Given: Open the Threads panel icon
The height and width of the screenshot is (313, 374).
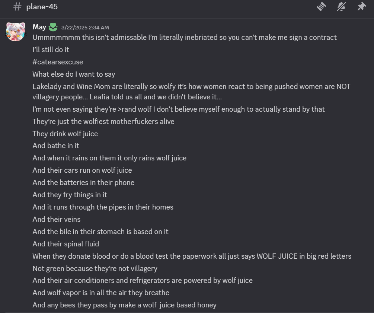Looking at the screenshot, I should (321, 7).
